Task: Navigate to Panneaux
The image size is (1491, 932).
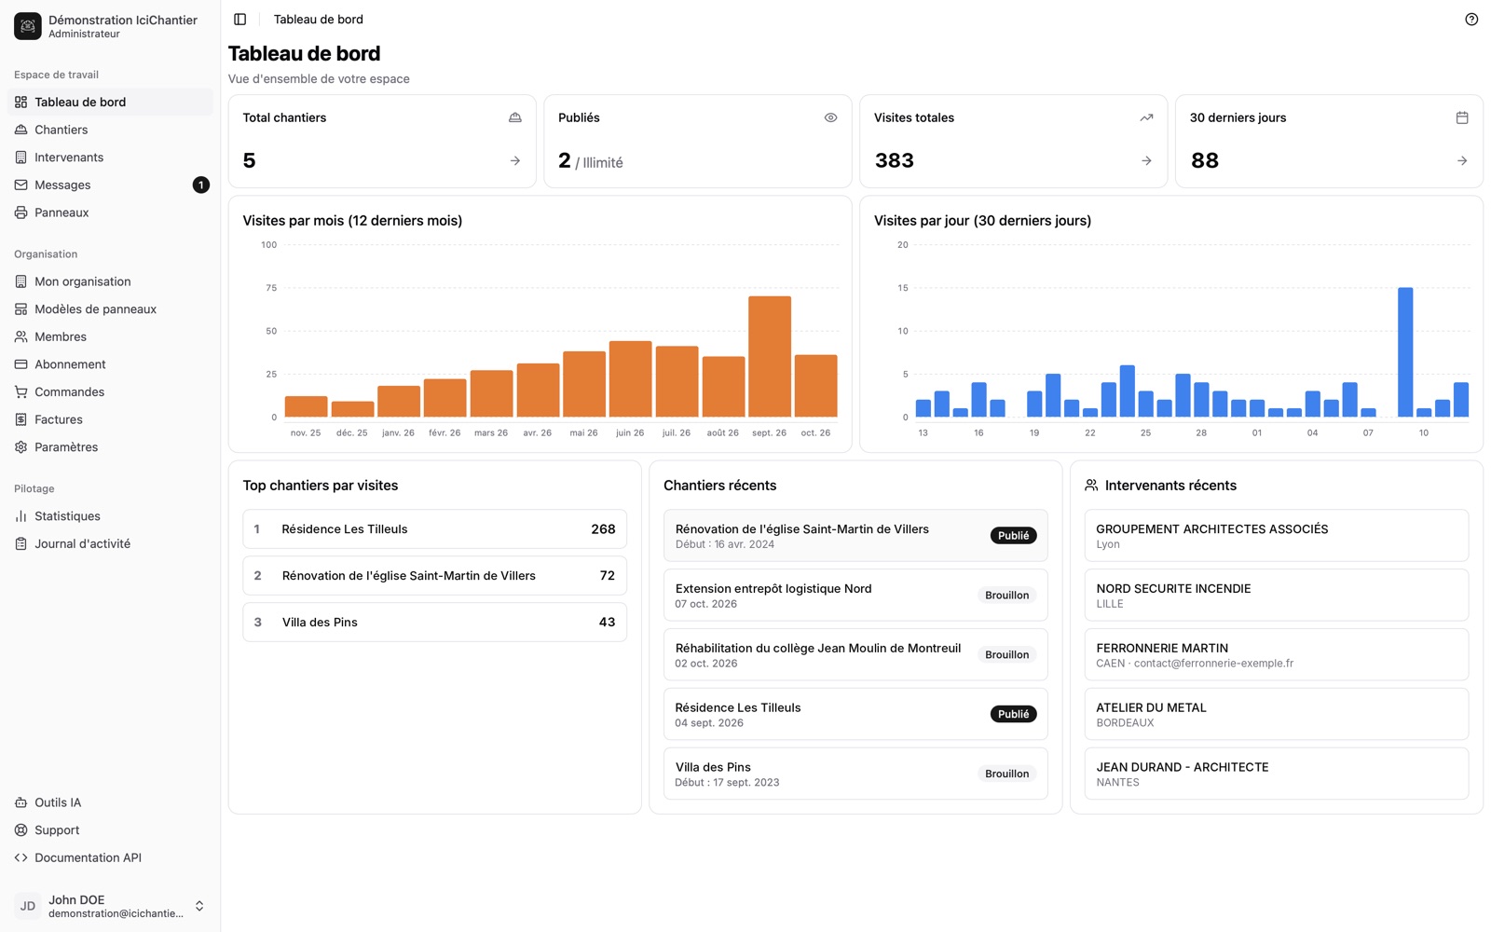Action: (x=110, y=212)
